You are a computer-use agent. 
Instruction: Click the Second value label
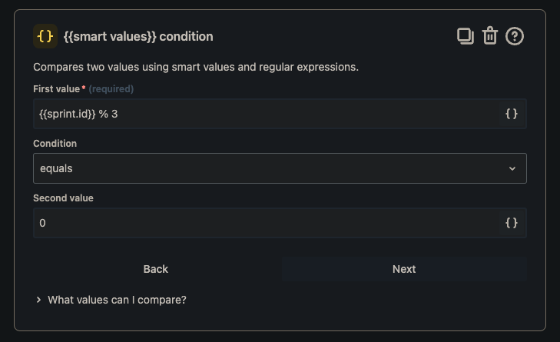[x=63, y=198]
